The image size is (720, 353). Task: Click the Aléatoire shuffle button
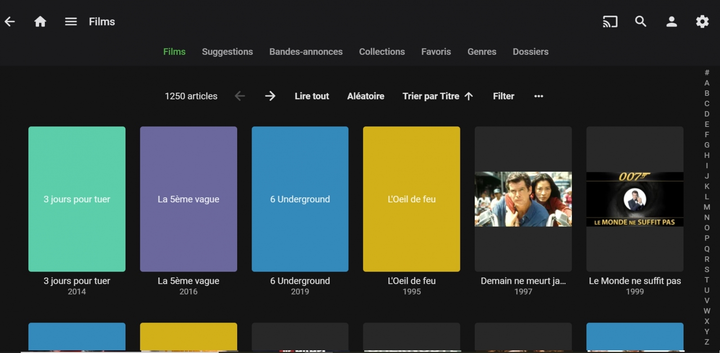coord(365,96)
